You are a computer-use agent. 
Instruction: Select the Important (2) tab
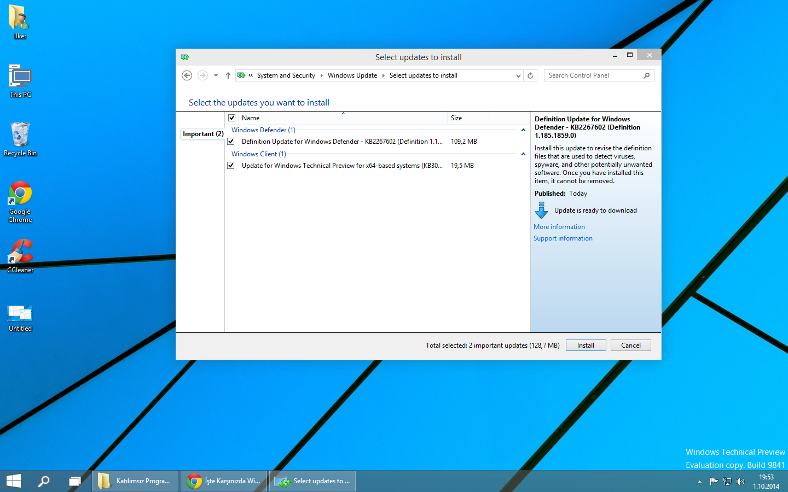203,134
